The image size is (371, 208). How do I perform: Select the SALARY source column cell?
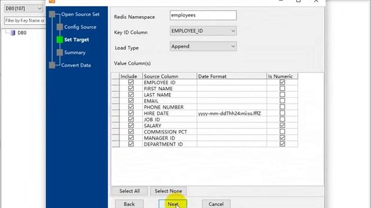pyautogui.click(x=170, y=125)
